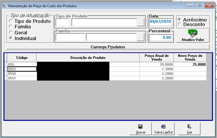Click the Descrição do Produto column header
217x138 pixels.
pos(88,58)
